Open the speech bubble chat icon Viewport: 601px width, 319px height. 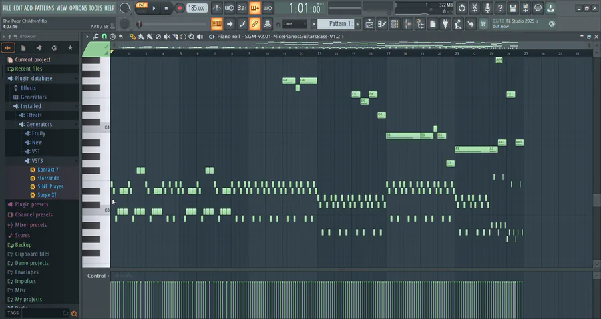point(538,7)
